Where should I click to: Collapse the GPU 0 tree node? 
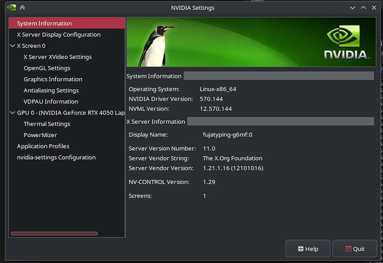click(12, 113)
